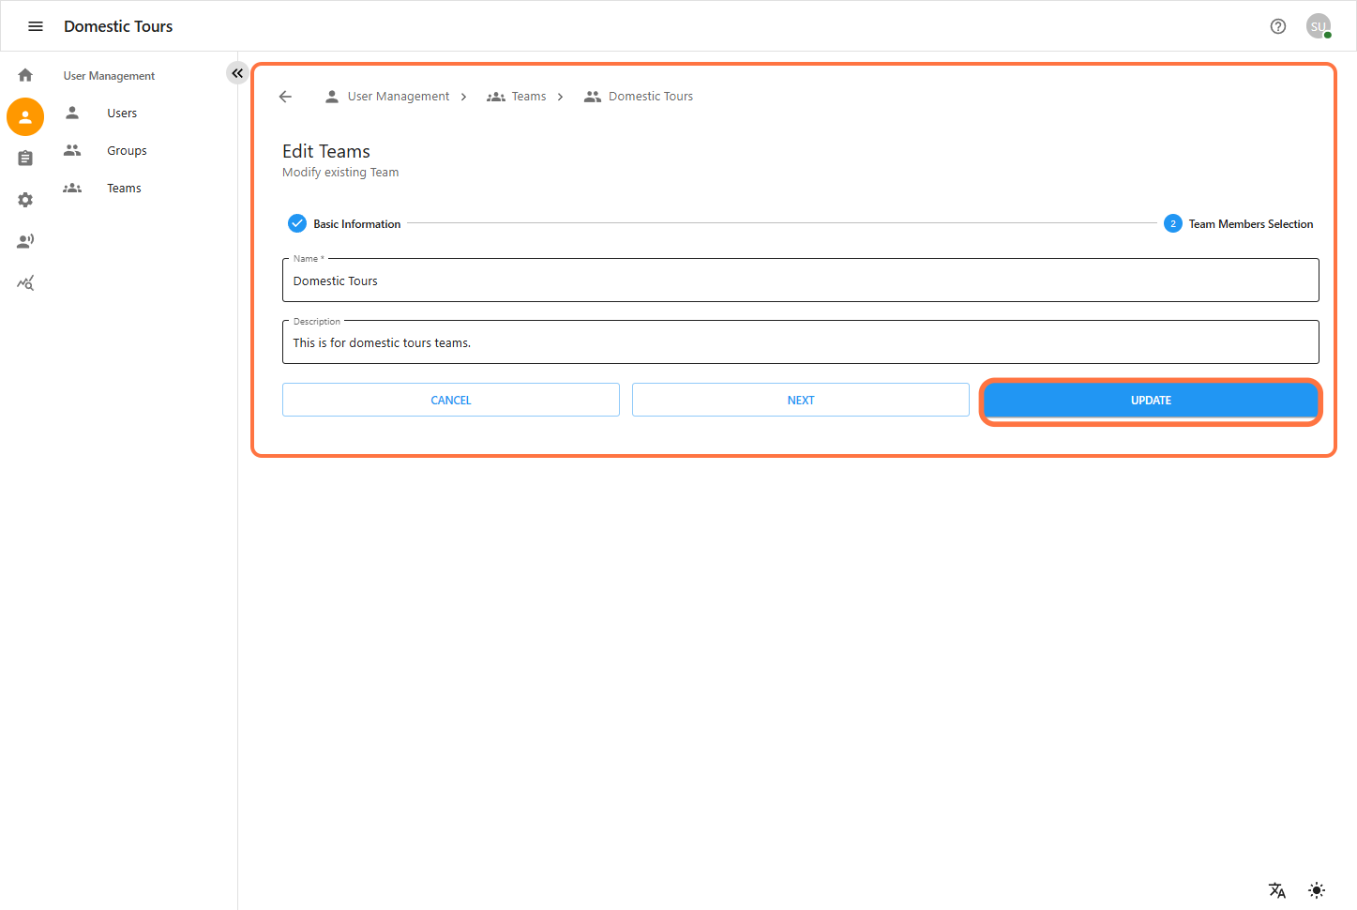Click the analytics chart search icon
The image size is (1357, 910).
(x=25, y=282)
